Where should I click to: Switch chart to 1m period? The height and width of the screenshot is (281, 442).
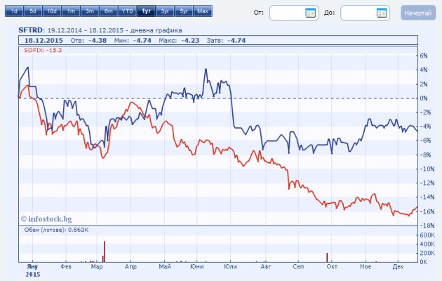pyautogui.click(x=71, y=11)
